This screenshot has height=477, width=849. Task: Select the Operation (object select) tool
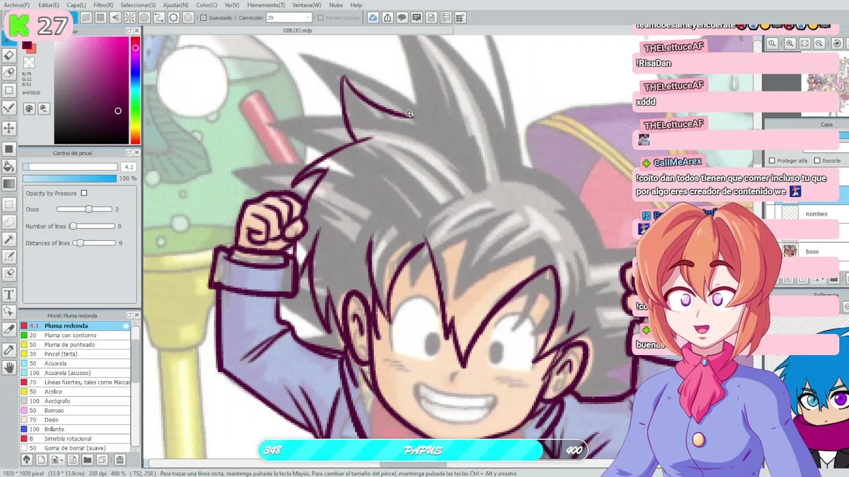[x=9, y=311]
